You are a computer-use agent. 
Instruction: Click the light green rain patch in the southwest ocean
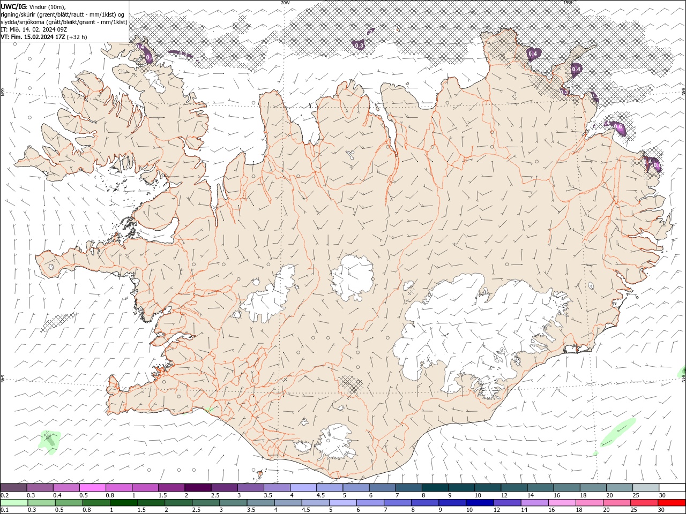[x=49, y=442]
